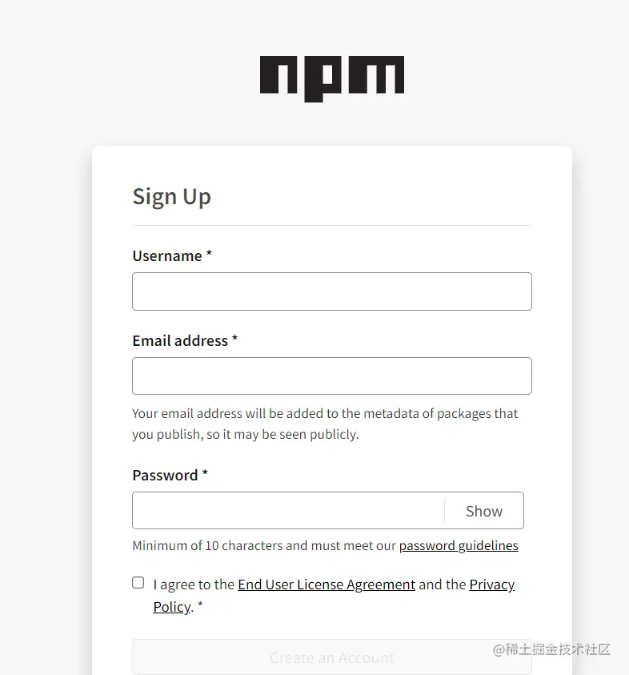Image resolution: width=629 pixels, height=675 pixels.
Task: Focus the Username input field
Action: [331, 291]
